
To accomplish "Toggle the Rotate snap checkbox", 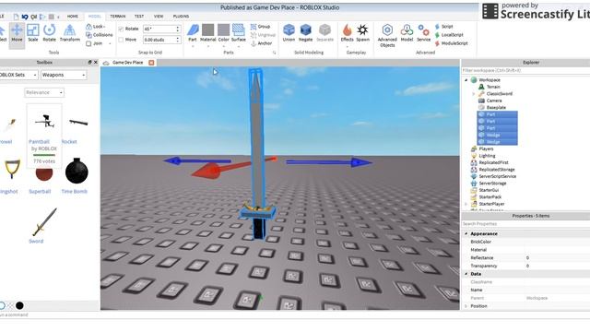I will (x=121, y=29).
